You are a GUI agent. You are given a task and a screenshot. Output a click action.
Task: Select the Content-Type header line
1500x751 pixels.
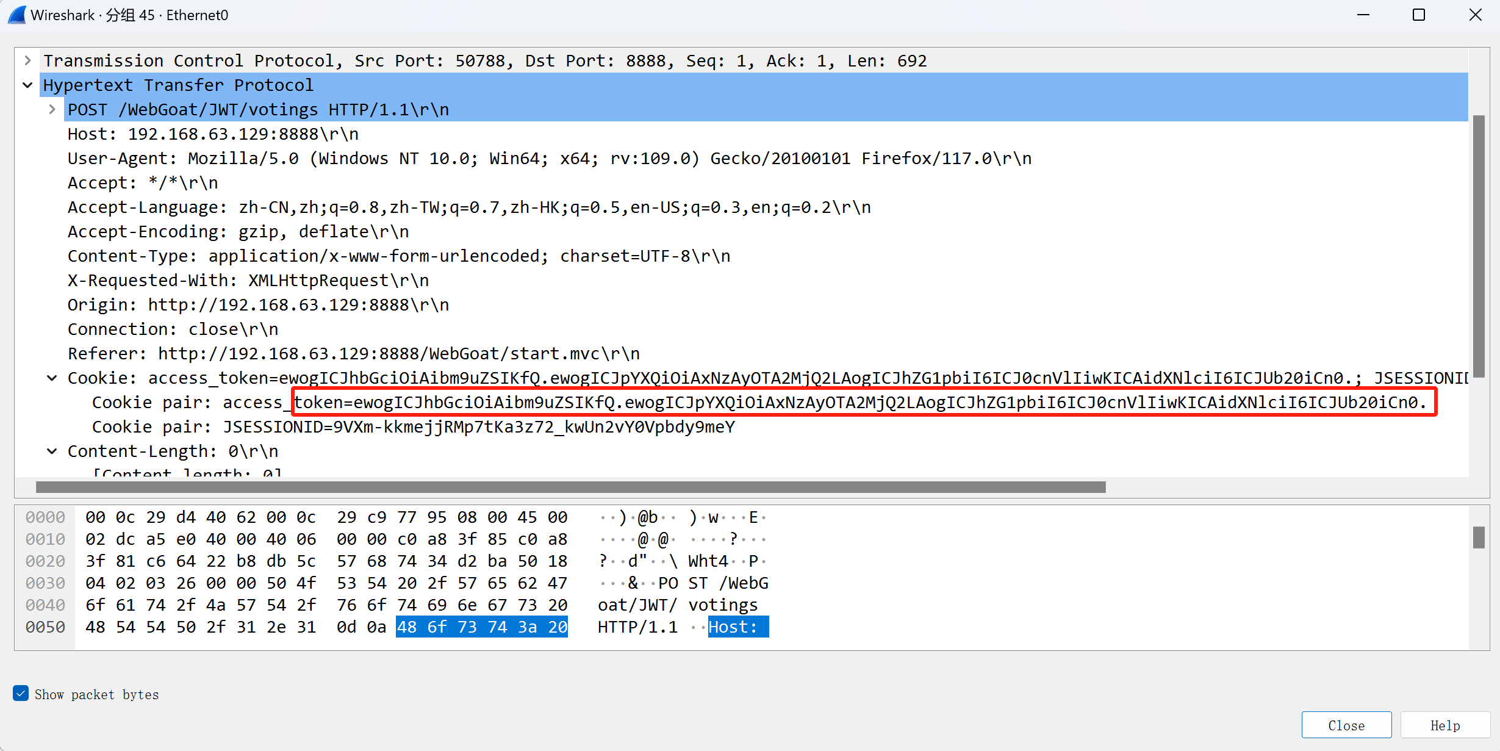click(x=399, y=256)
